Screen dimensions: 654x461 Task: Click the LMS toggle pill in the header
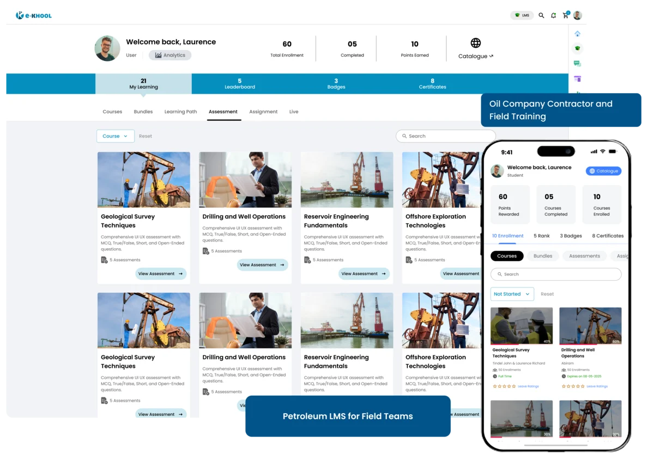coord(522,15)
